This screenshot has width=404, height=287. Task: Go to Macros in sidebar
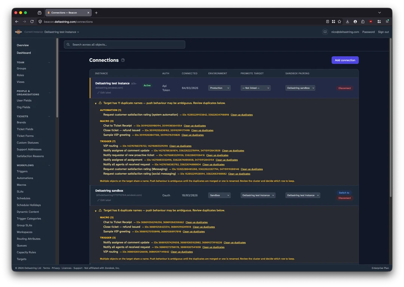(21, 185)
